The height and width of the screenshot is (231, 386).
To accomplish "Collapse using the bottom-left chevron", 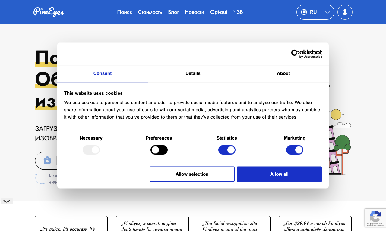I will click(x=7, y=201).
